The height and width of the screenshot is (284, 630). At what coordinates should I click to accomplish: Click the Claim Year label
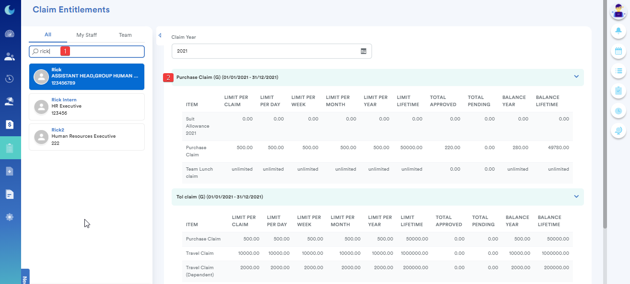184,37
